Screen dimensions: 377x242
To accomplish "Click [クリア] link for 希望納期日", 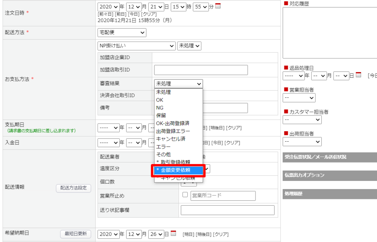I will coord(221,234).
